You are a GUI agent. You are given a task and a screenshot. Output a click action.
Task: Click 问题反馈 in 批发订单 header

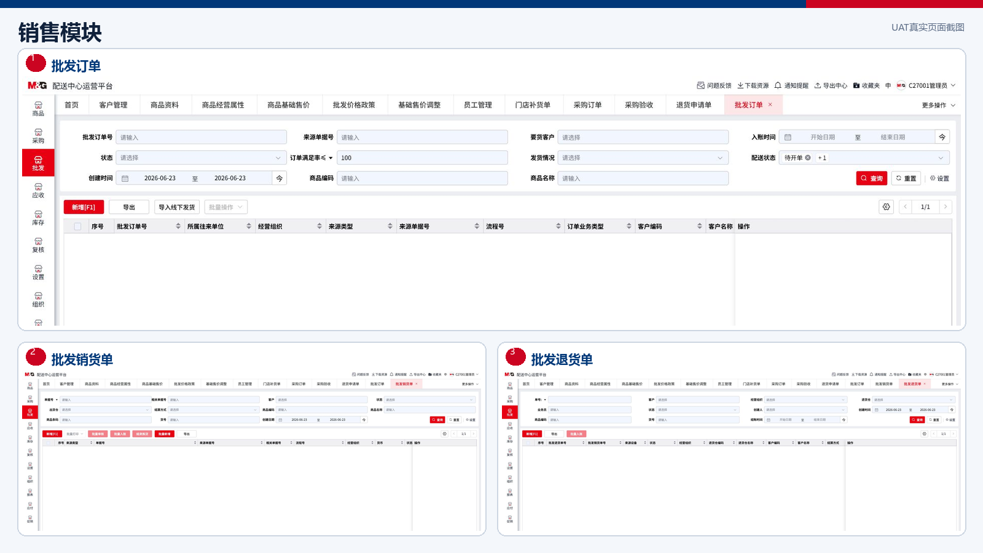tap(714, 85)
